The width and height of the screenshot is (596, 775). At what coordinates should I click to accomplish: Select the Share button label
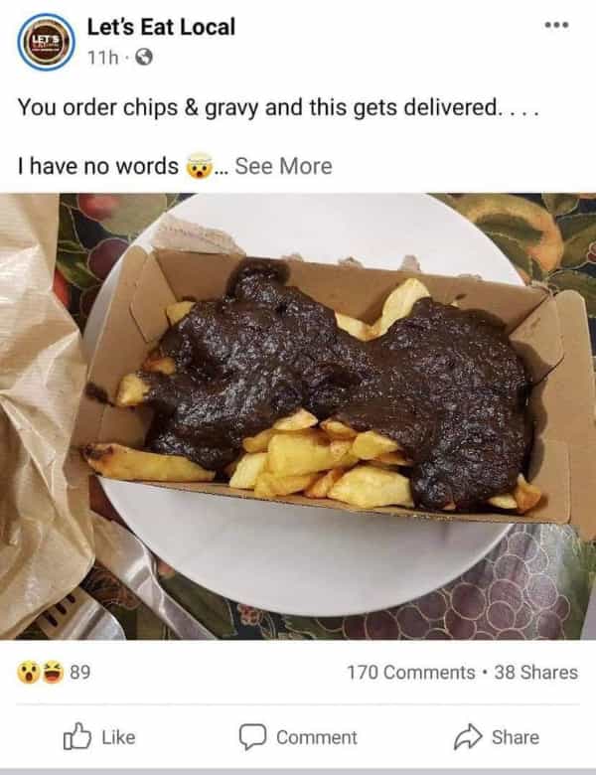516,737
